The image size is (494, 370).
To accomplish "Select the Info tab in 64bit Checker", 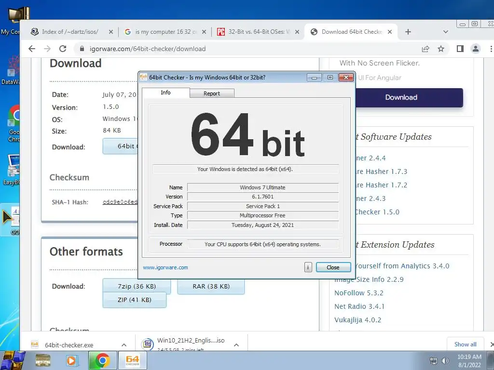I will click(166, 92).
